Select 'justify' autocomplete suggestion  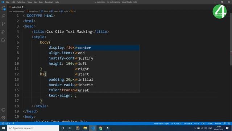107,58
